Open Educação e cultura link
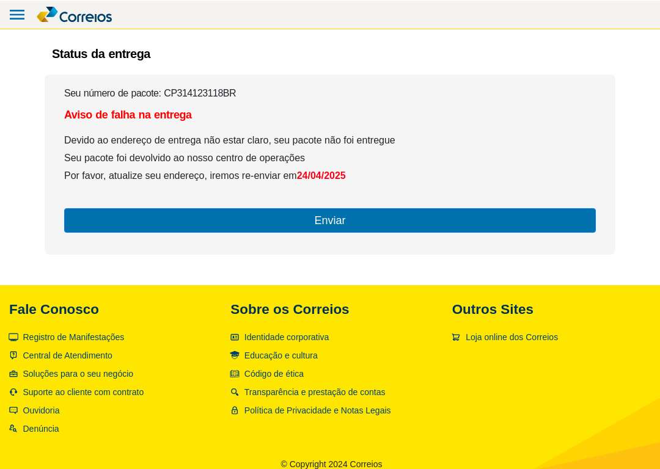The width and height of the screenshot is (660, 469). (280, 355)
